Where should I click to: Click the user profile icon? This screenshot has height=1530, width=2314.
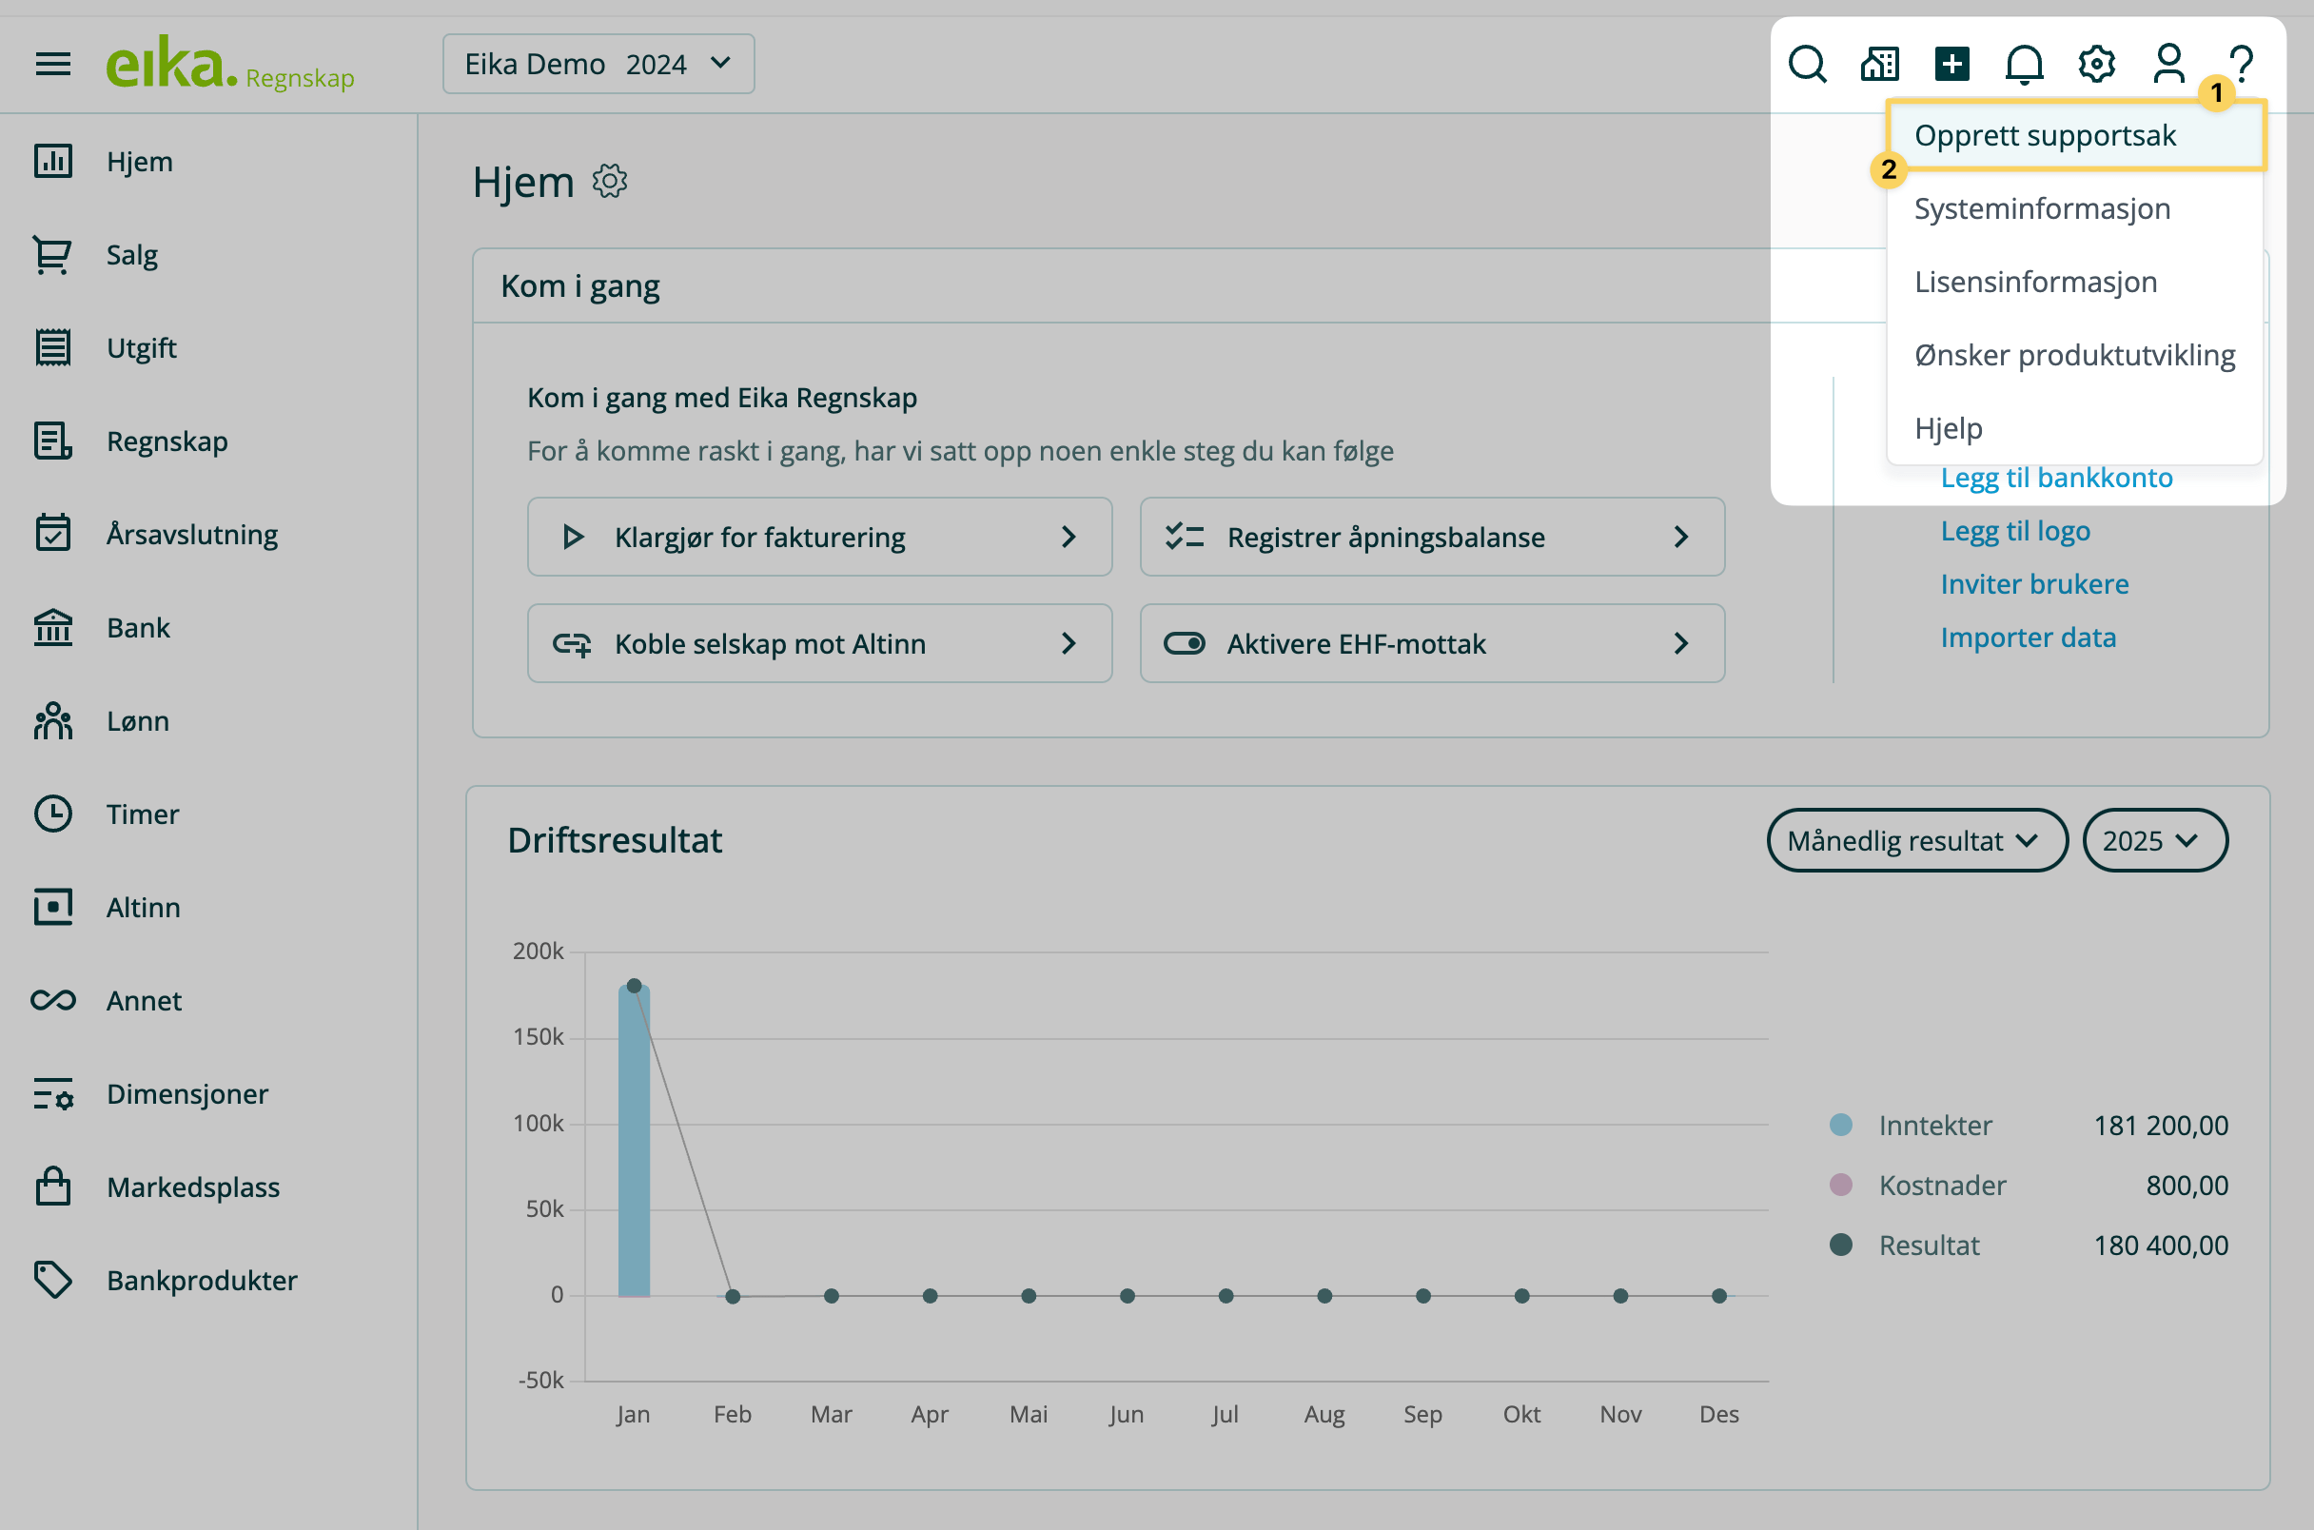point(2167,65)
